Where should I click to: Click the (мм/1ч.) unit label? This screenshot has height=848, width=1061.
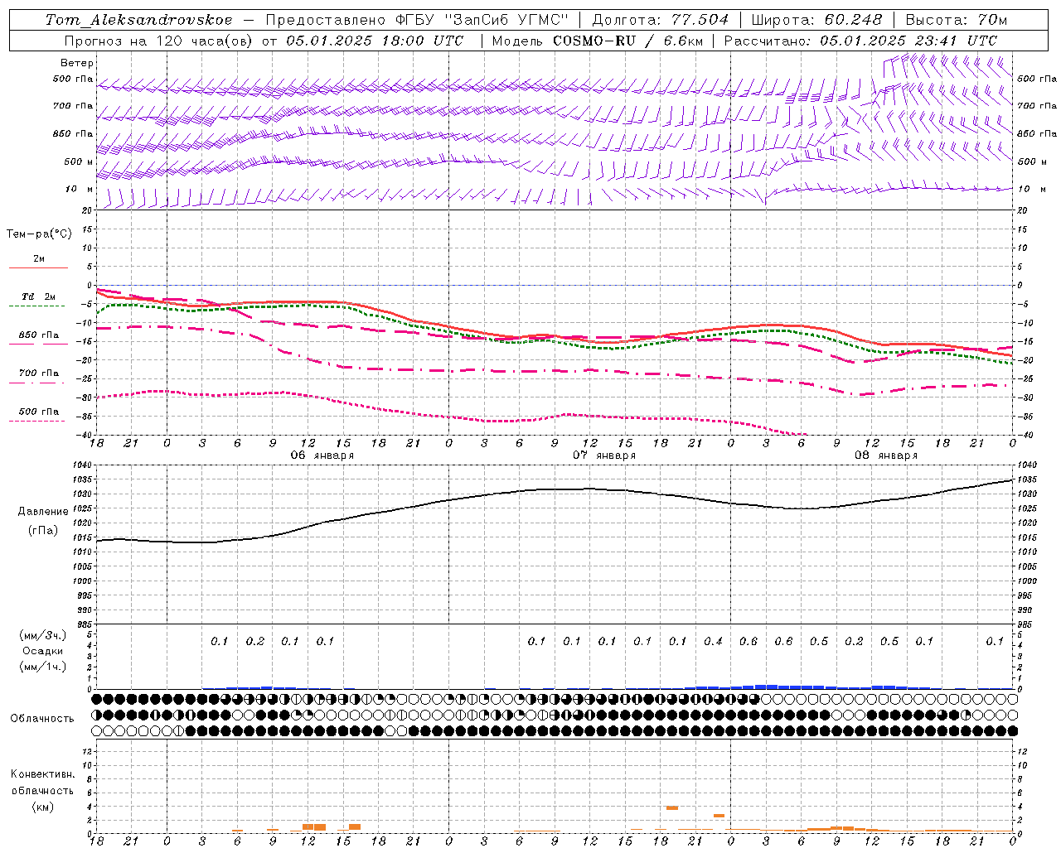[x=43, y=667]
